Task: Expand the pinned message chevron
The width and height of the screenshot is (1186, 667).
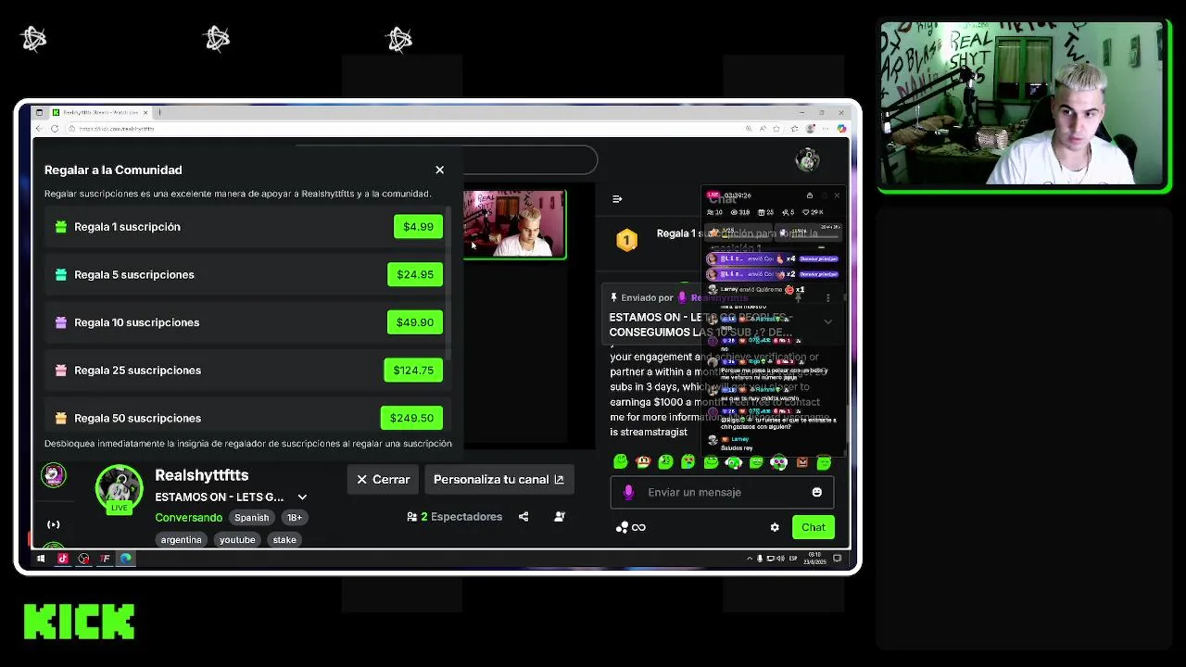Action: [x=827, y=321]
